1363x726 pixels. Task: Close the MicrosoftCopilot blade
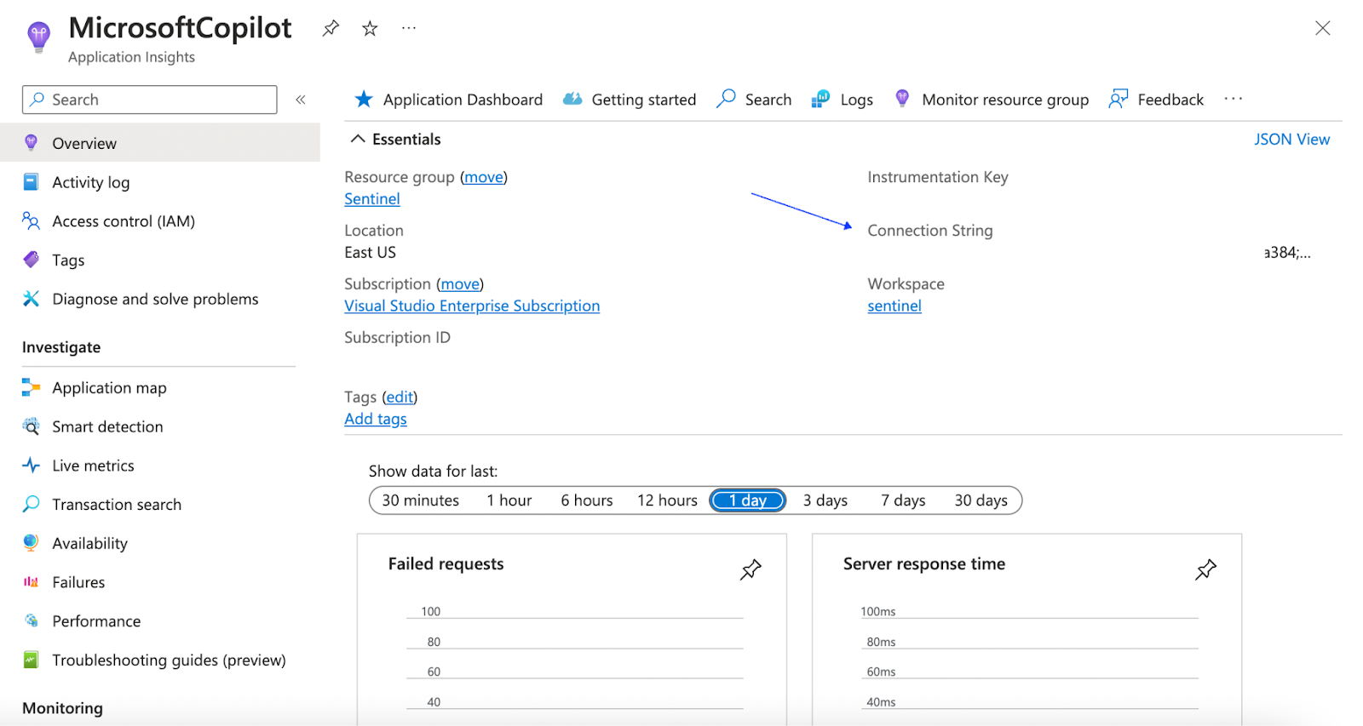click(x=1322, y=28)
